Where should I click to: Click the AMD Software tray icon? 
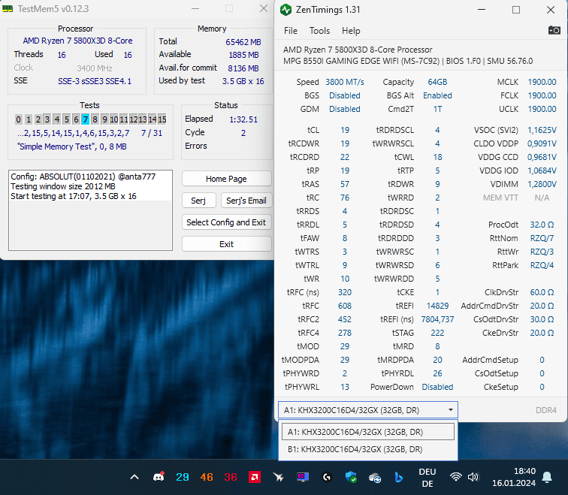point(254,477)
